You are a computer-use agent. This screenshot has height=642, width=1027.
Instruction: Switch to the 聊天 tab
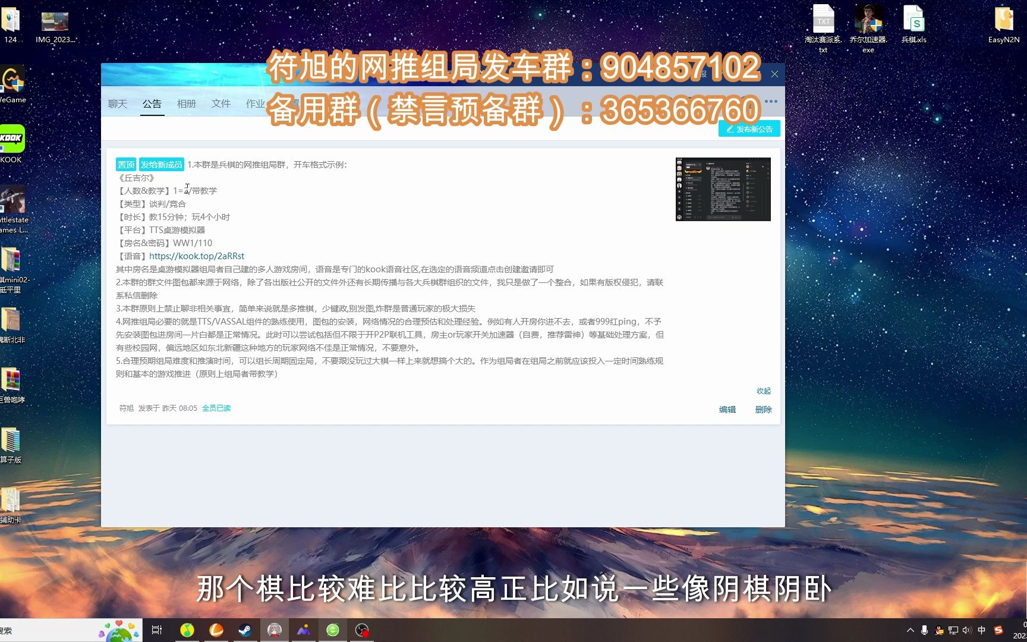point(118,103)
